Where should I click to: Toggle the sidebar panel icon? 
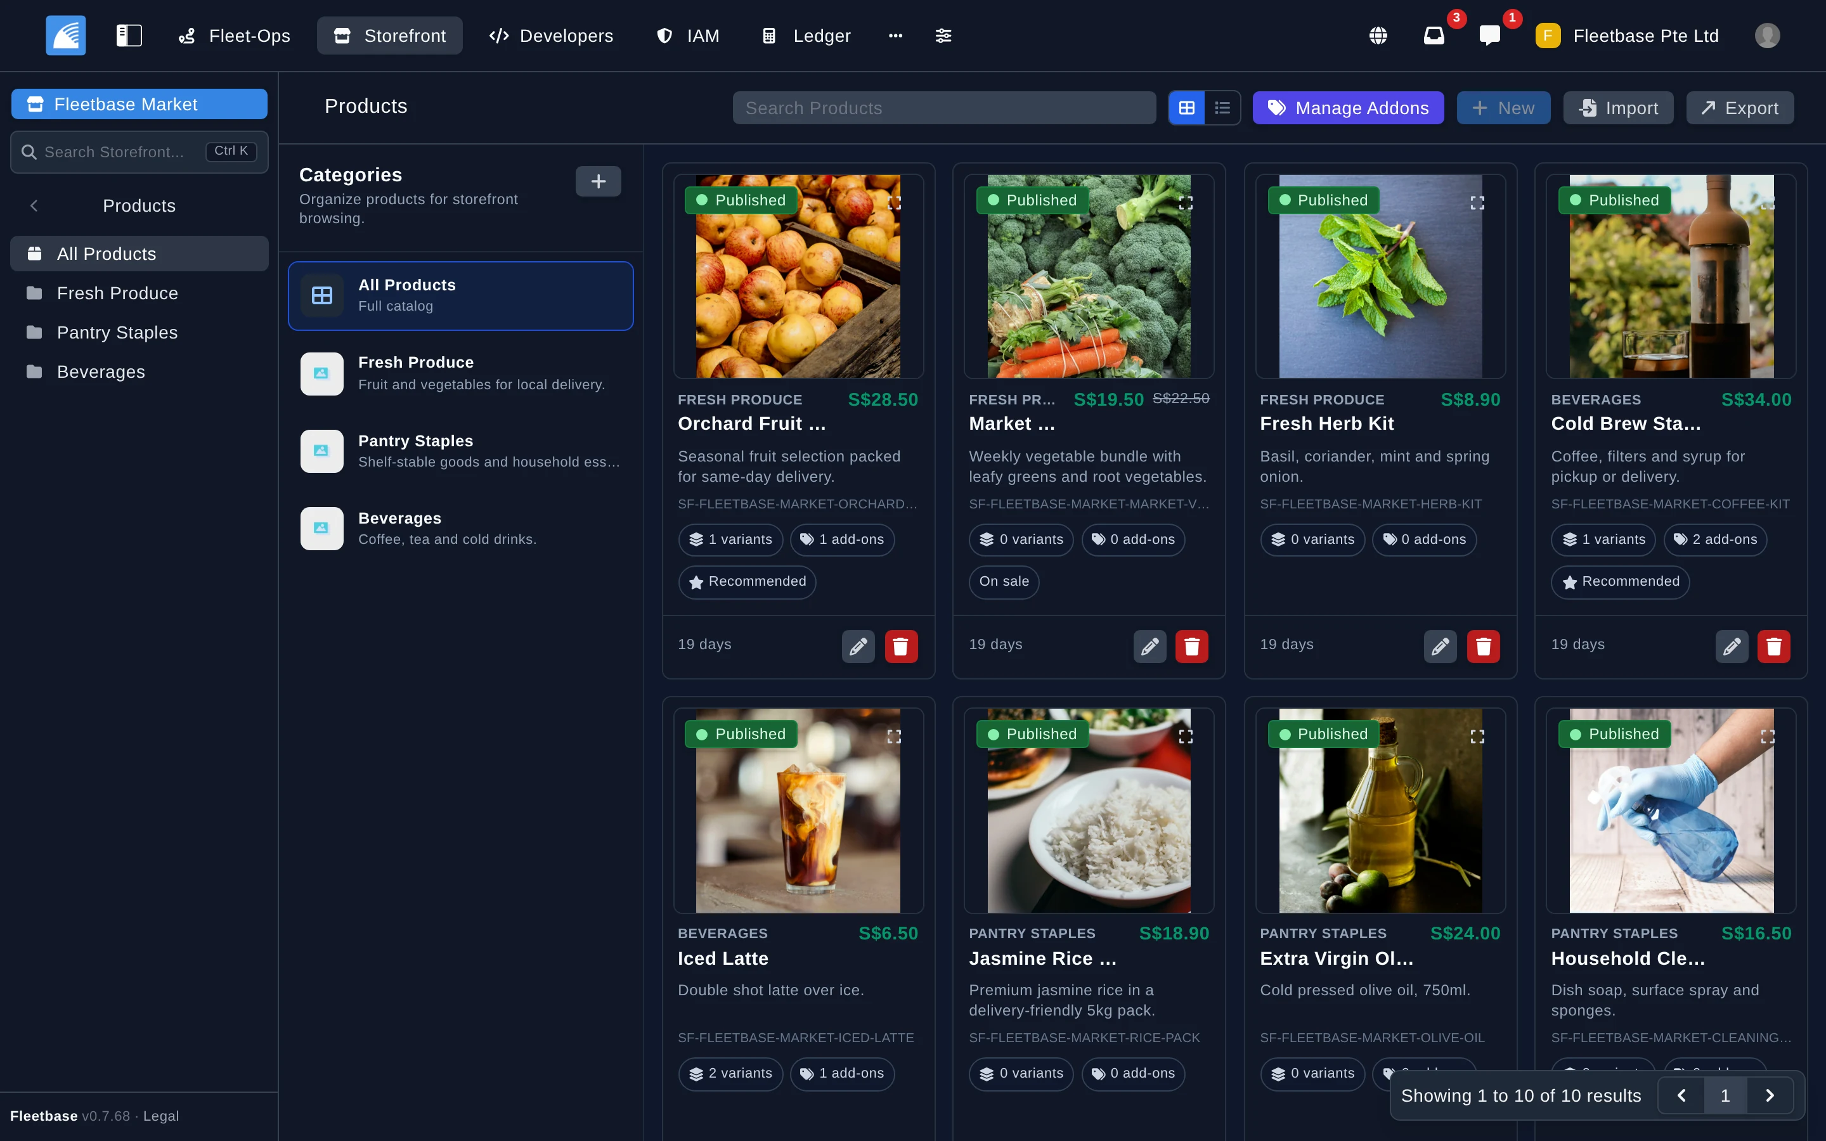coord(129,35)
